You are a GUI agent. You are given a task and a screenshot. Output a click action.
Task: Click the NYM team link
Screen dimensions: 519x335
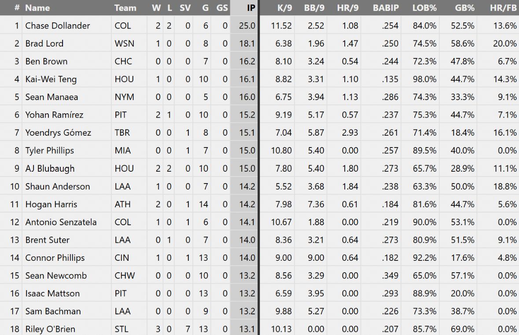tap(124, 97)
